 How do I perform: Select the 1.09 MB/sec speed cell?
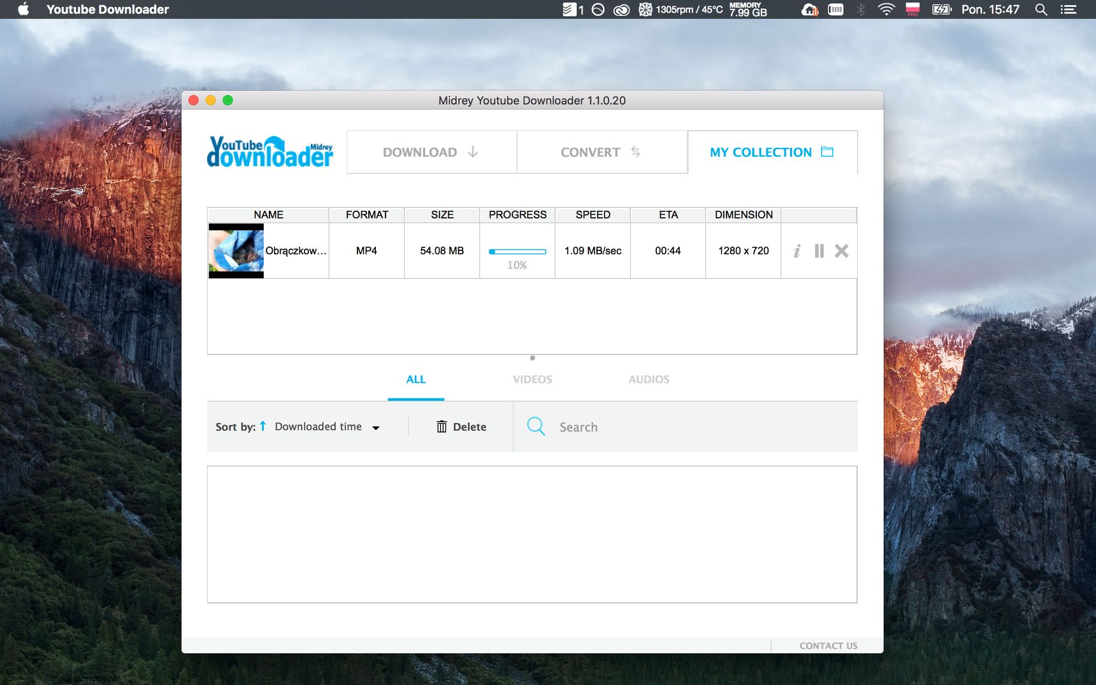click(593, 251)
